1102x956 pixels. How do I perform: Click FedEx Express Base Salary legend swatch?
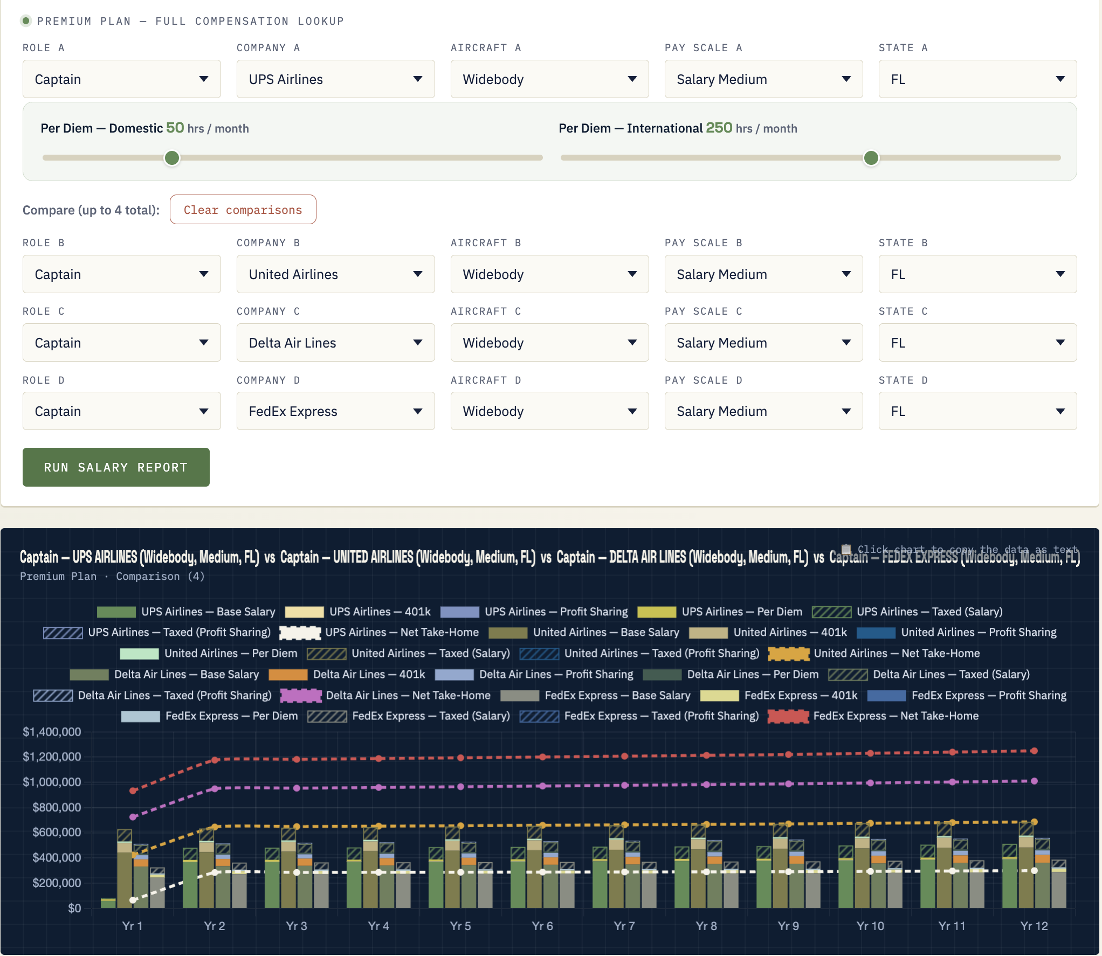point(520,696)
